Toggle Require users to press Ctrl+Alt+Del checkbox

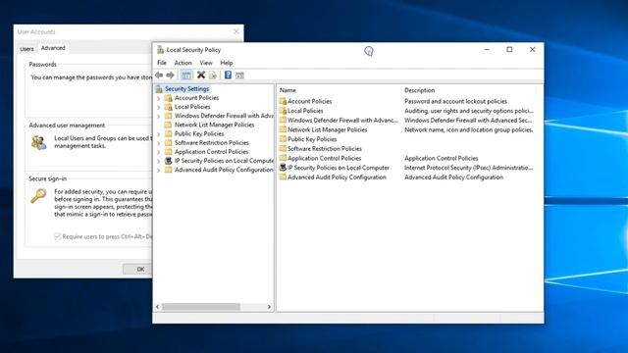pos(57,236)
